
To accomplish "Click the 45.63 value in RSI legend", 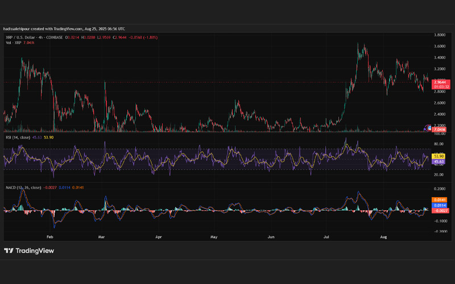I will (37, 137).
